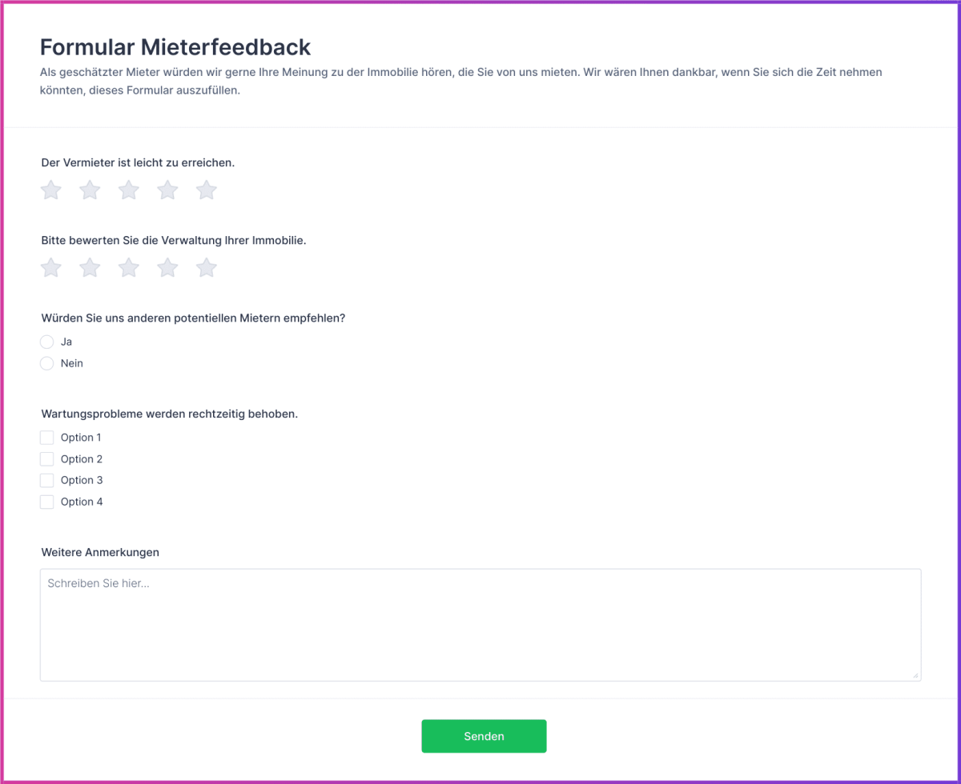
Task: Select 'Nein' for the recommendation question
Action: click(46, 363)
